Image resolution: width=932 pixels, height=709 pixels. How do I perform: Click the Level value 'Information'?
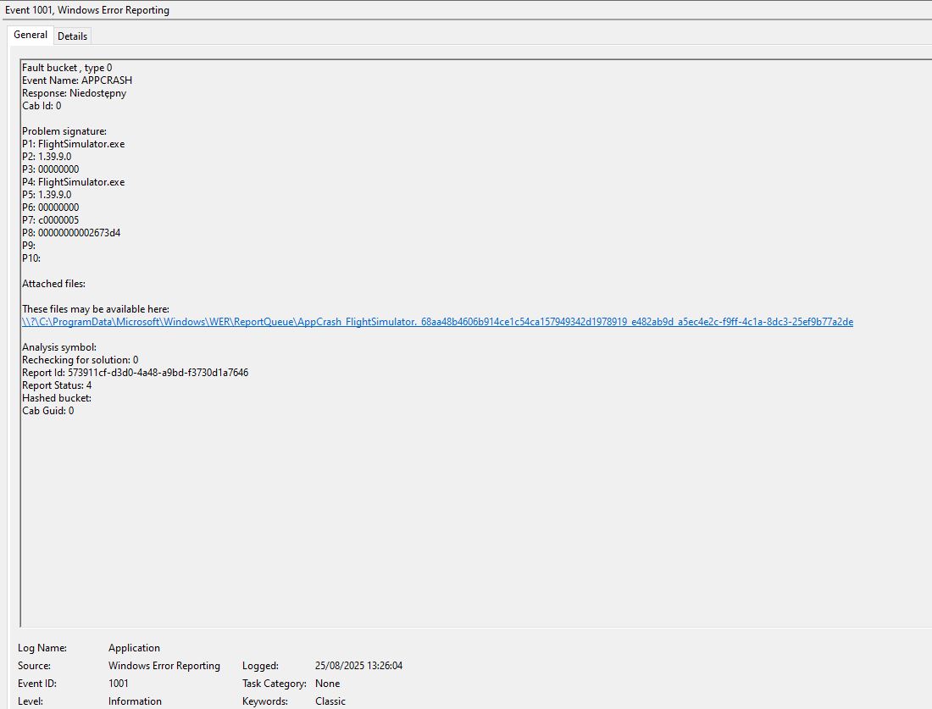[x=135, y=701]
